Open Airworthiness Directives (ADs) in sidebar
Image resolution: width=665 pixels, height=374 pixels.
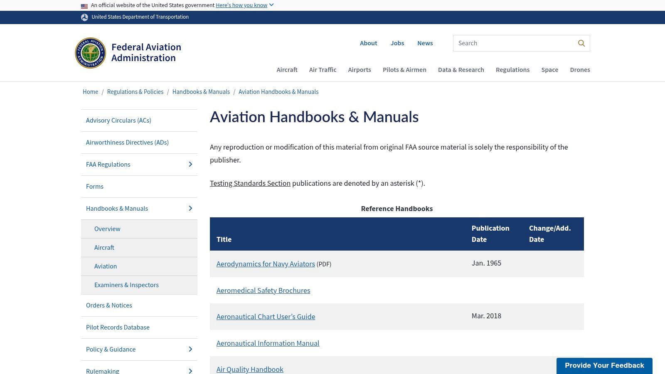tap(127, 143)
